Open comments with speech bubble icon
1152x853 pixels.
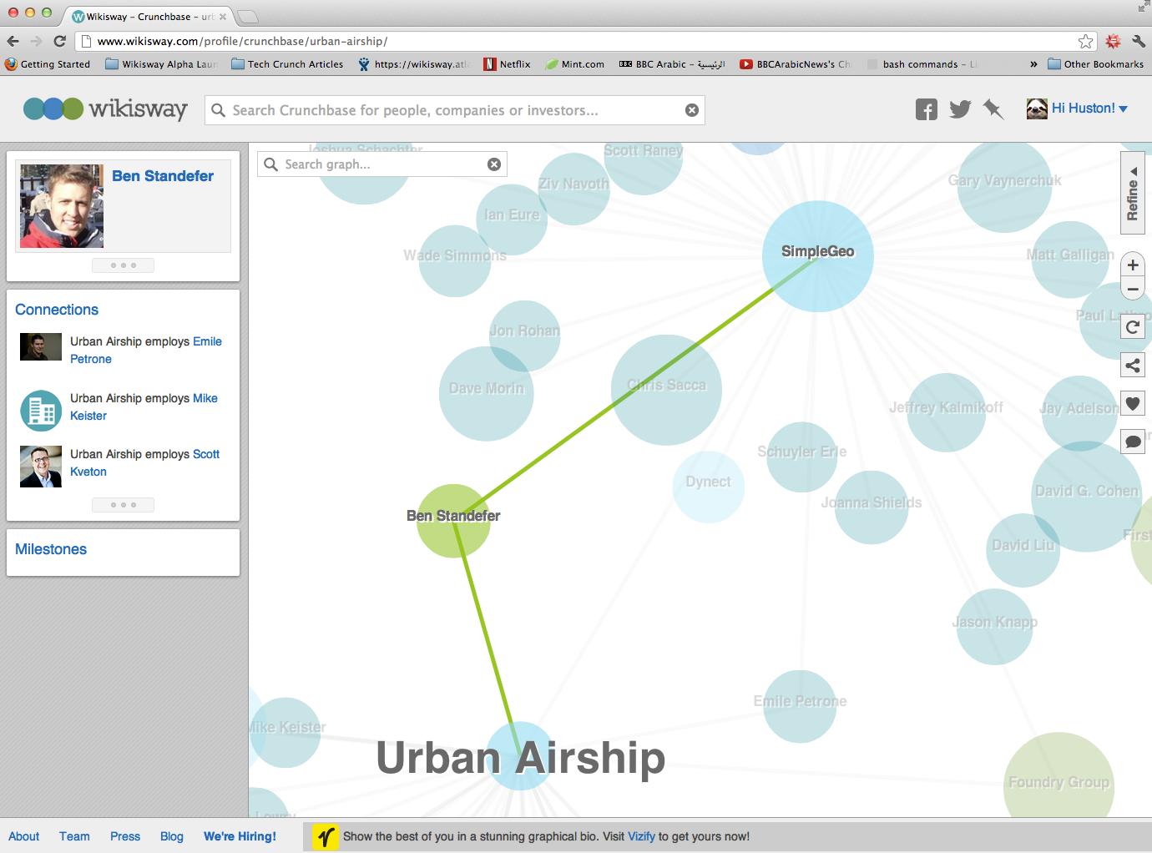1133,442
